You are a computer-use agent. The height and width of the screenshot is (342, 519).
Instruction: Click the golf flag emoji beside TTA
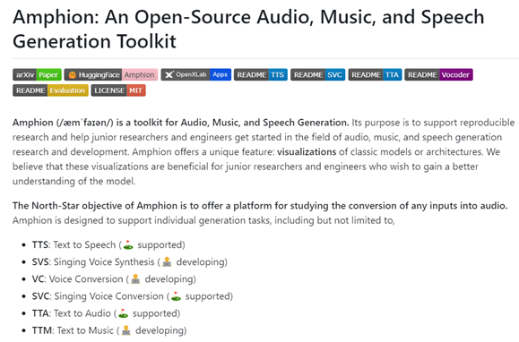click(x=123, y=313)
